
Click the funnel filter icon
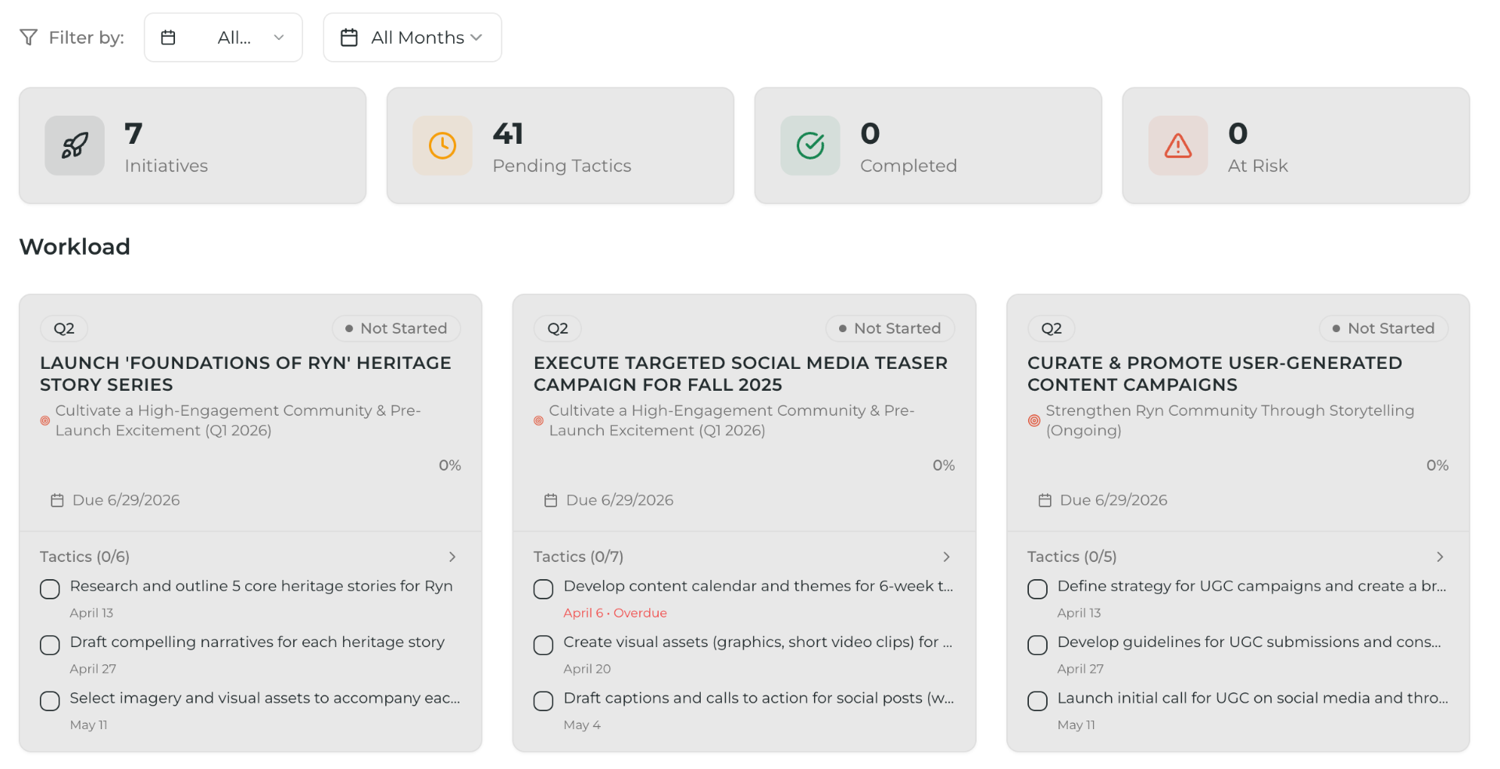28,38
